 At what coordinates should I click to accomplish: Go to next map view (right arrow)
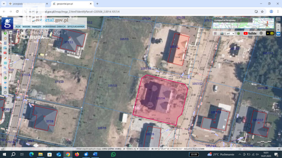click(x=5, y=88)
